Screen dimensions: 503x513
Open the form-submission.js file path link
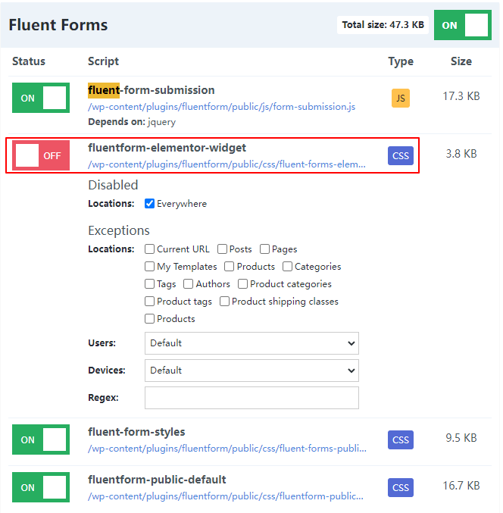point(221,107)
